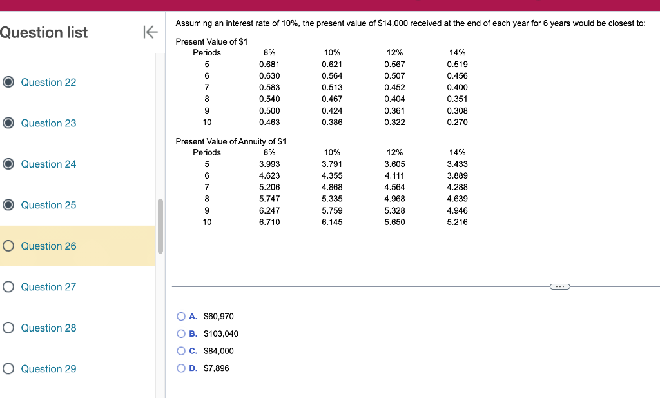Image resolution: width=660 pixels, height=398 pixels.
Task: Choose the $7,896 answer text
Action: click(217, 368)
